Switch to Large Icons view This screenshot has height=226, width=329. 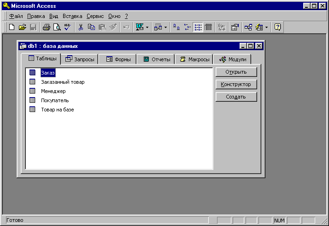coord(176,27)
